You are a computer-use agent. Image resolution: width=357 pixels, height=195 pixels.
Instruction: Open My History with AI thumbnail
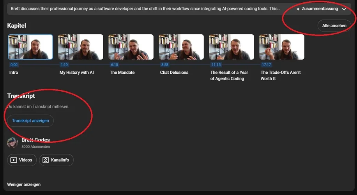tap(81, 47)
